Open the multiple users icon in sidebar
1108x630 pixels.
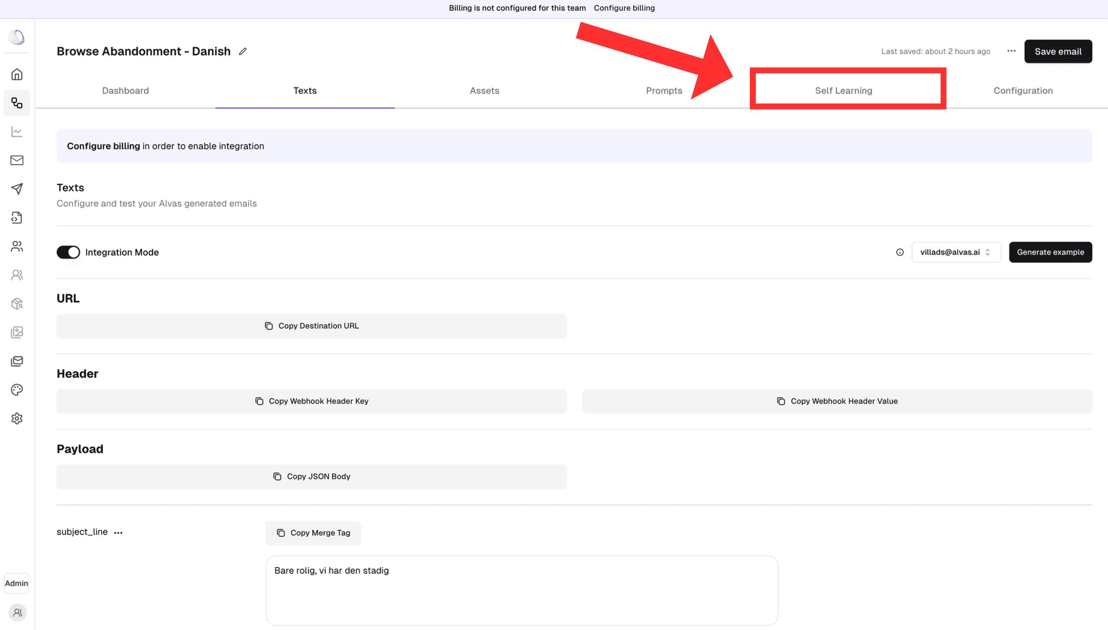(17, 246)
